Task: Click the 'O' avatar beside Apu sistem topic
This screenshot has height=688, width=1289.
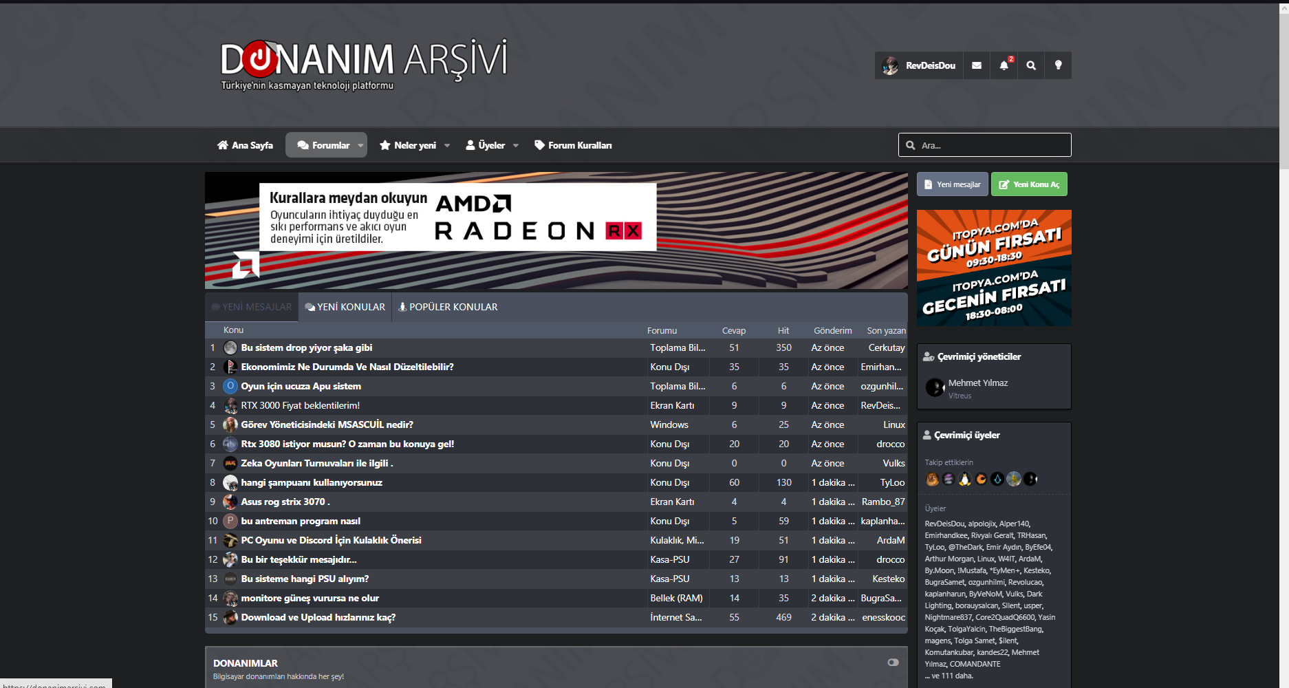Action: coord(230,386)
